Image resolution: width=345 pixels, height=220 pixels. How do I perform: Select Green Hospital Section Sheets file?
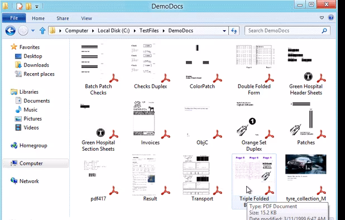(98, 126)
